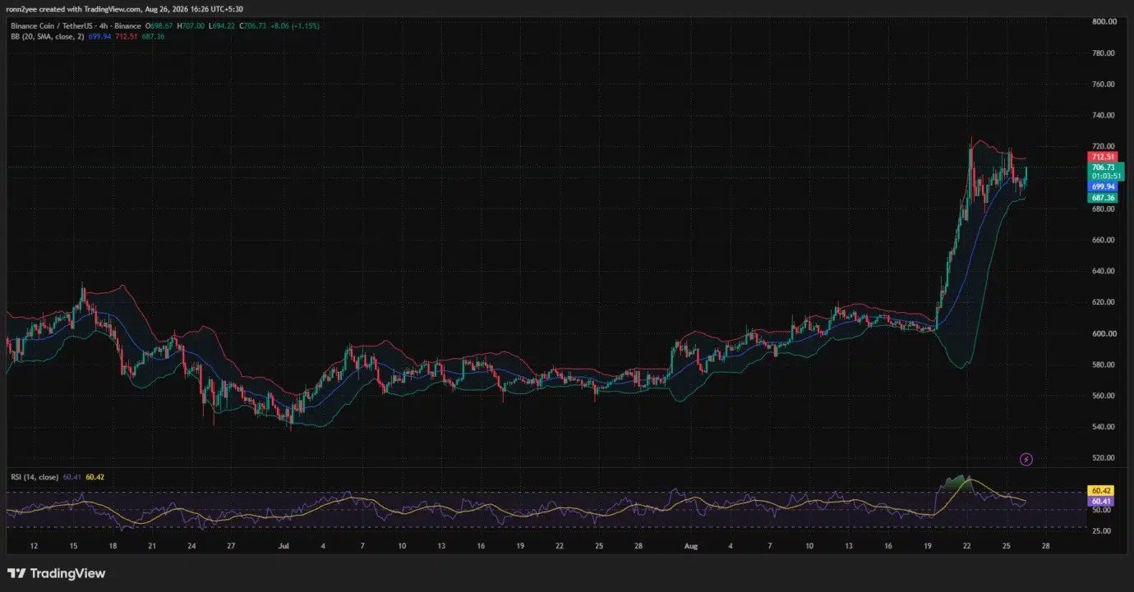Click the "Jul" label on the time axis
This screenshot has width=1134, height=592.
284,545
